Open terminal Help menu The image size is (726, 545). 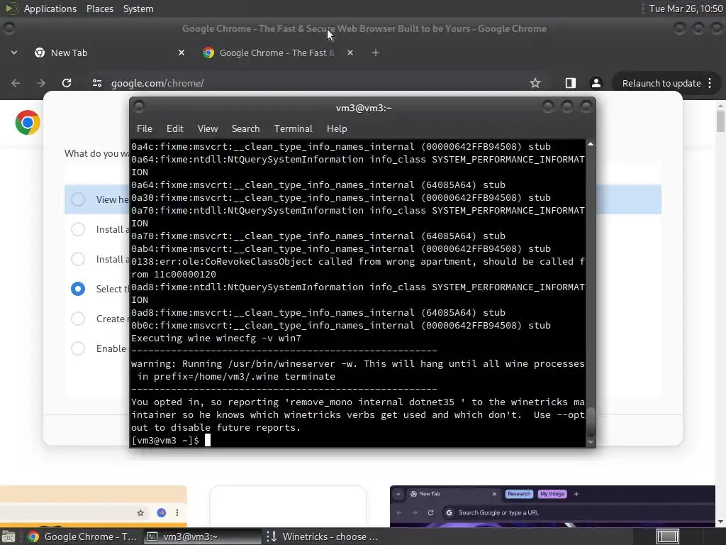coord(337,129)
